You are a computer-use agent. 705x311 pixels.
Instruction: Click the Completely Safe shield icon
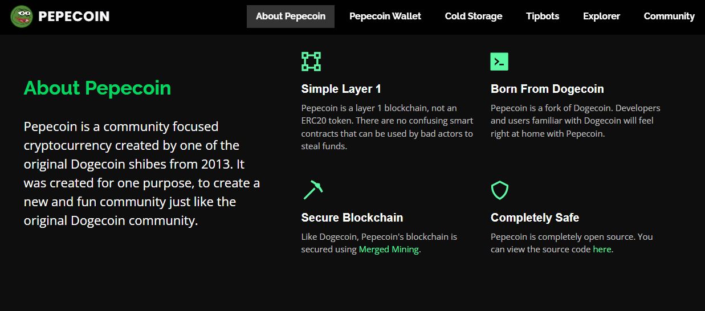(x=499, y=190)
